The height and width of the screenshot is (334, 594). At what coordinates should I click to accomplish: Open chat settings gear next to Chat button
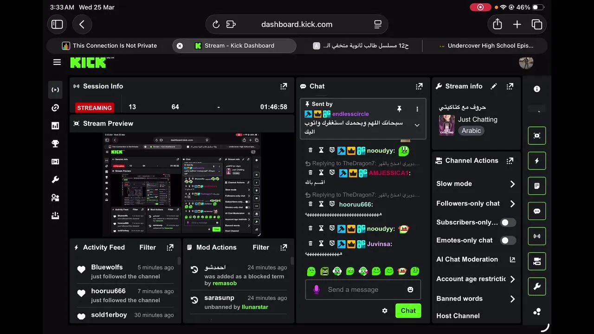[x=385, y=311]
